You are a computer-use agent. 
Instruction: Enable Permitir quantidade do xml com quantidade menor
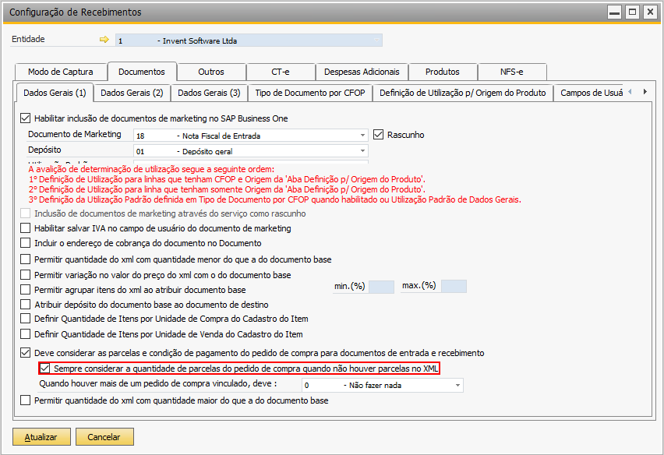[26, 259]
